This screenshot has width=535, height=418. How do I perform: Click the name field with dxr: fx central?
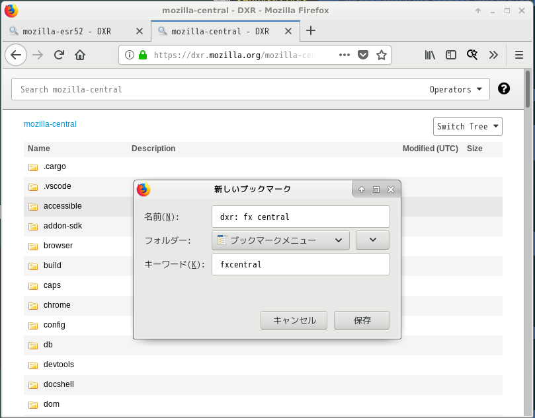click(301, 217)
